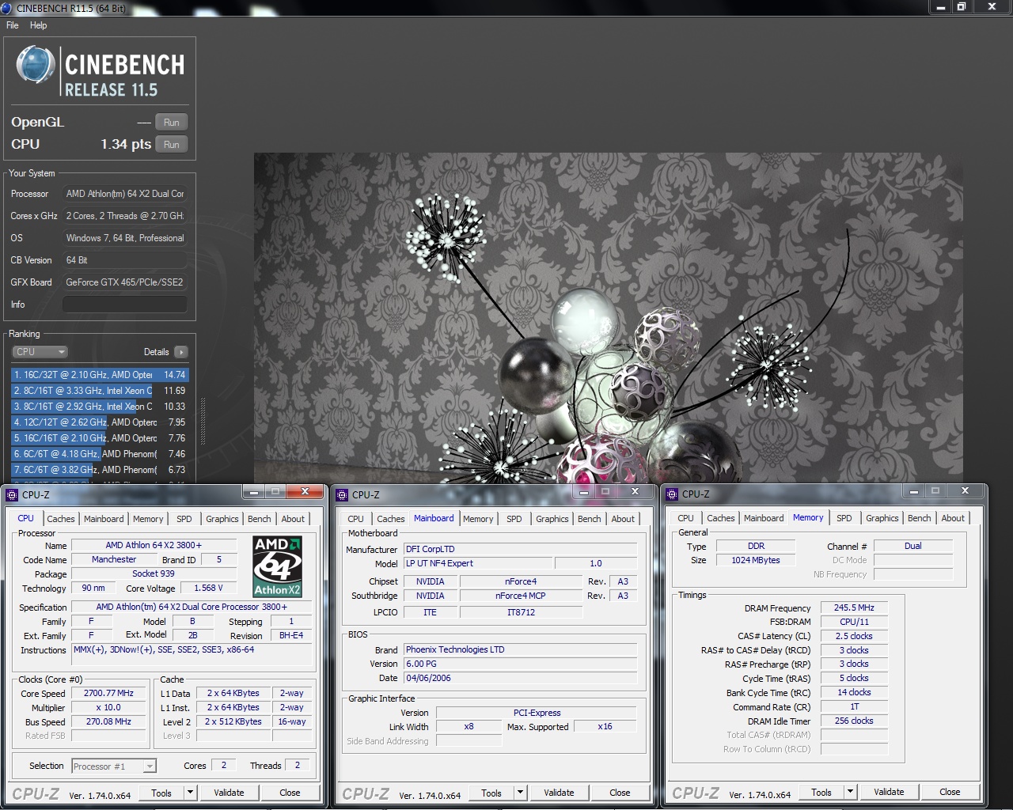Run the CPU benchmark
The height and width of the screenshot is (810, 1013).
pyautogui.click(x=172, y=145)
